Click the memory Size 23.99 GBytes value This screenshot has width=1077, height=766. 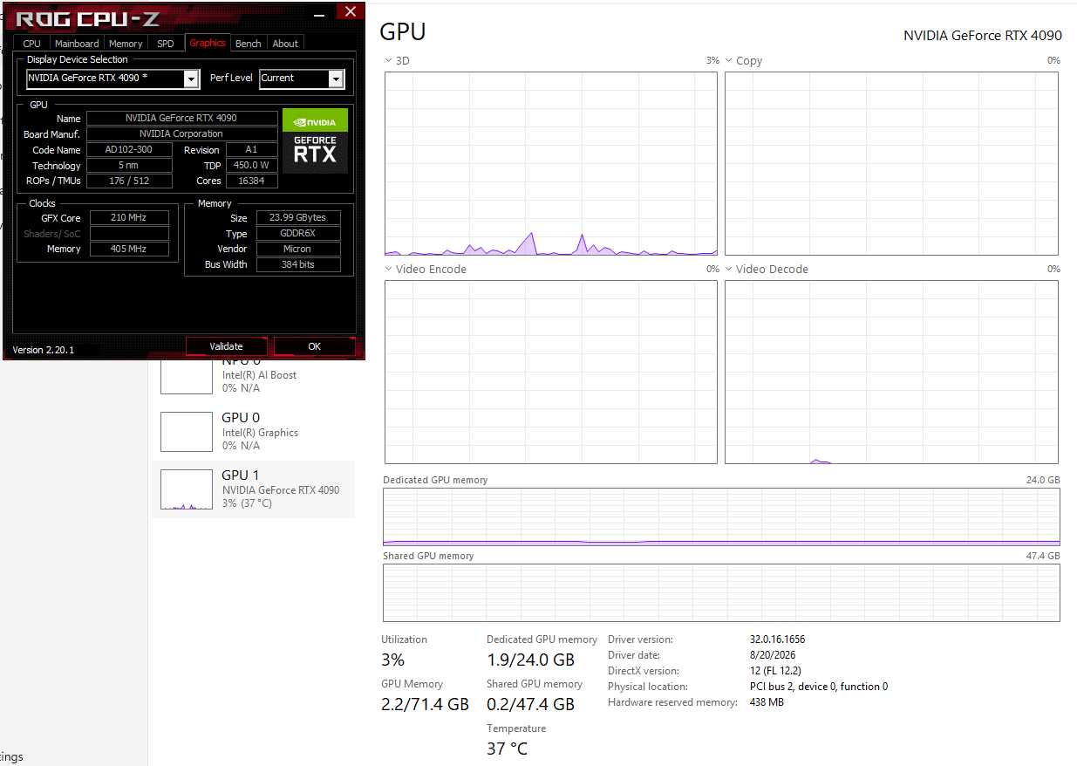298,217
